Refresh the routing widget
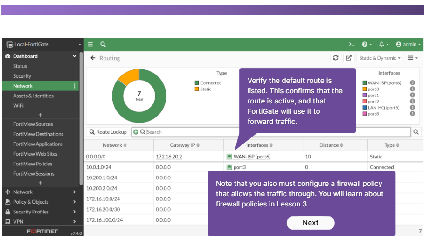The image size is (429, 240). coord(336,58)
